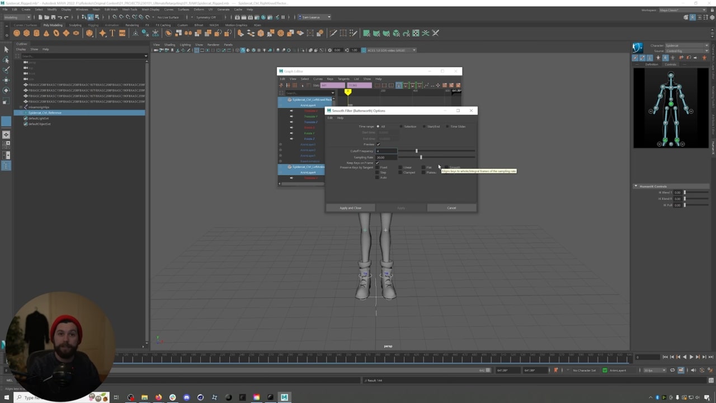Click the polygon Type (T) shelf icon
This screenshot has height=403, width=716.
coord(112,33)
